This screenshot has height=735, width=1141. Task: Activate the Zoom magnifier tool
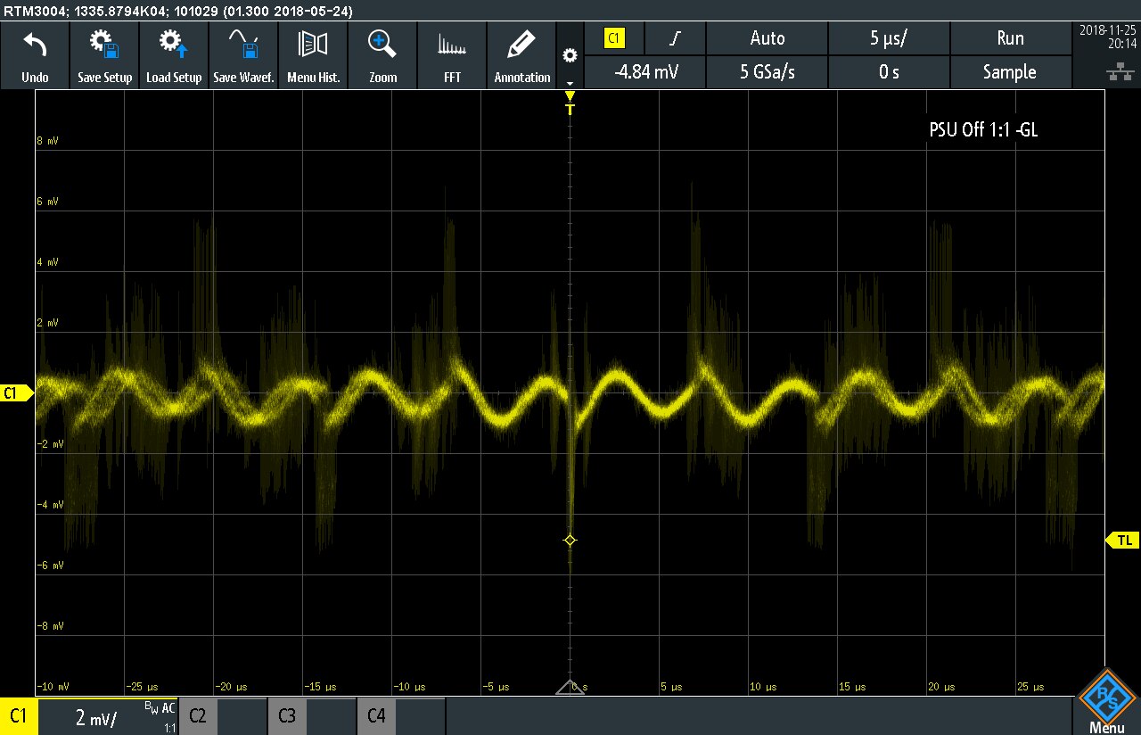pyautogui.click(x=382, y=45)
